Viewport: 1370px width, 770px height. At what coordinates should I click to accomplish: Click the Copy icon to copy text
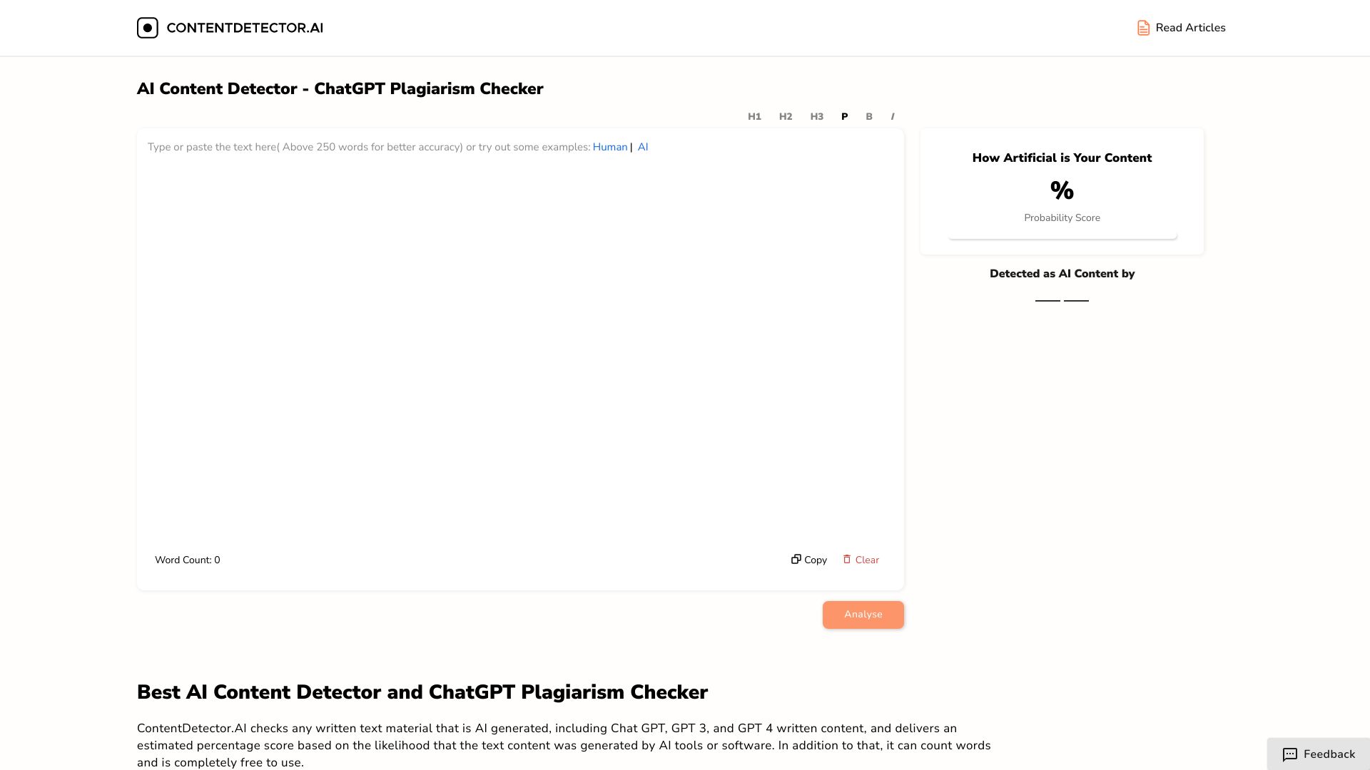(796, 560)
